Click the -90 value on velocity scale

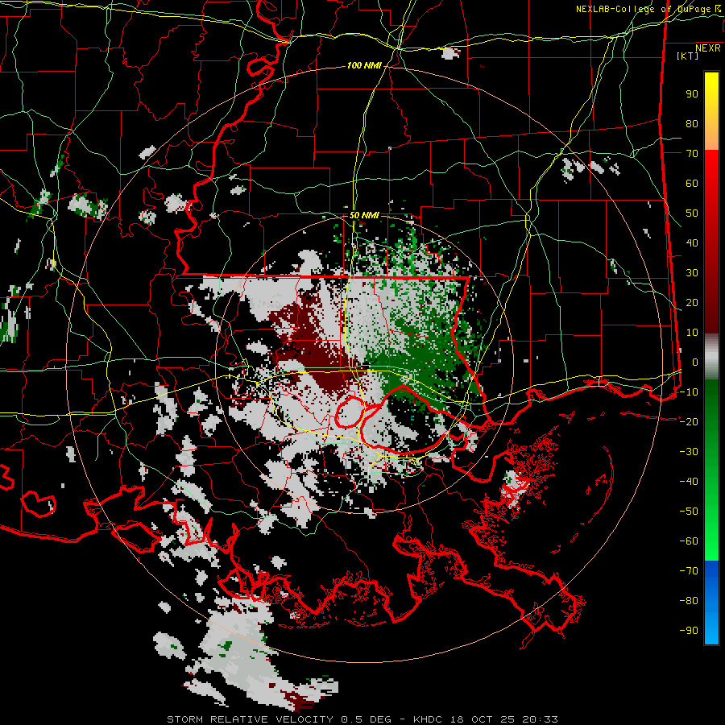pyautogui.click(x=689, y=631)
